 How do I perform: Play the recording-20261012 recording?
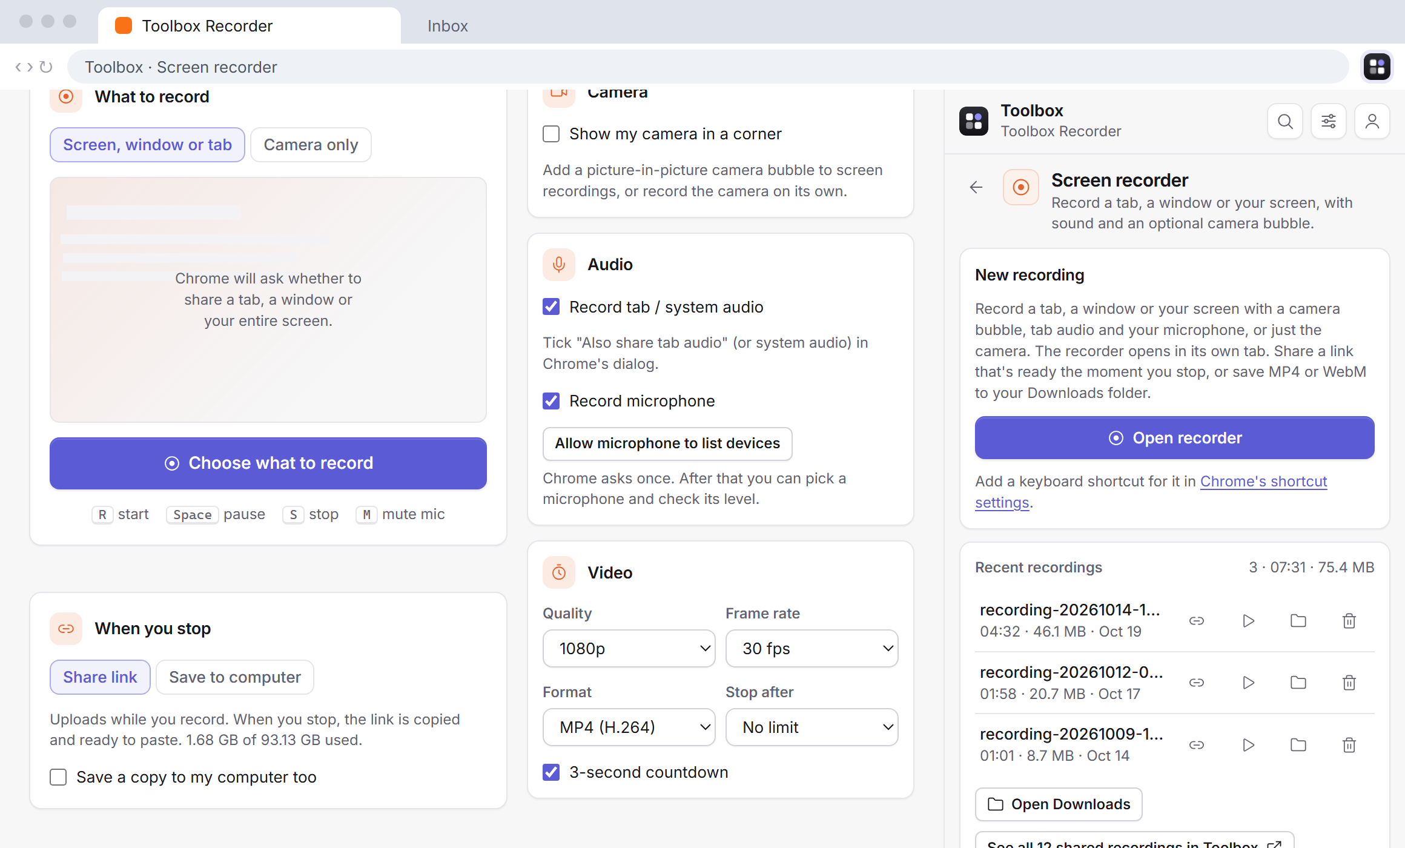[x=1248, y=683]
